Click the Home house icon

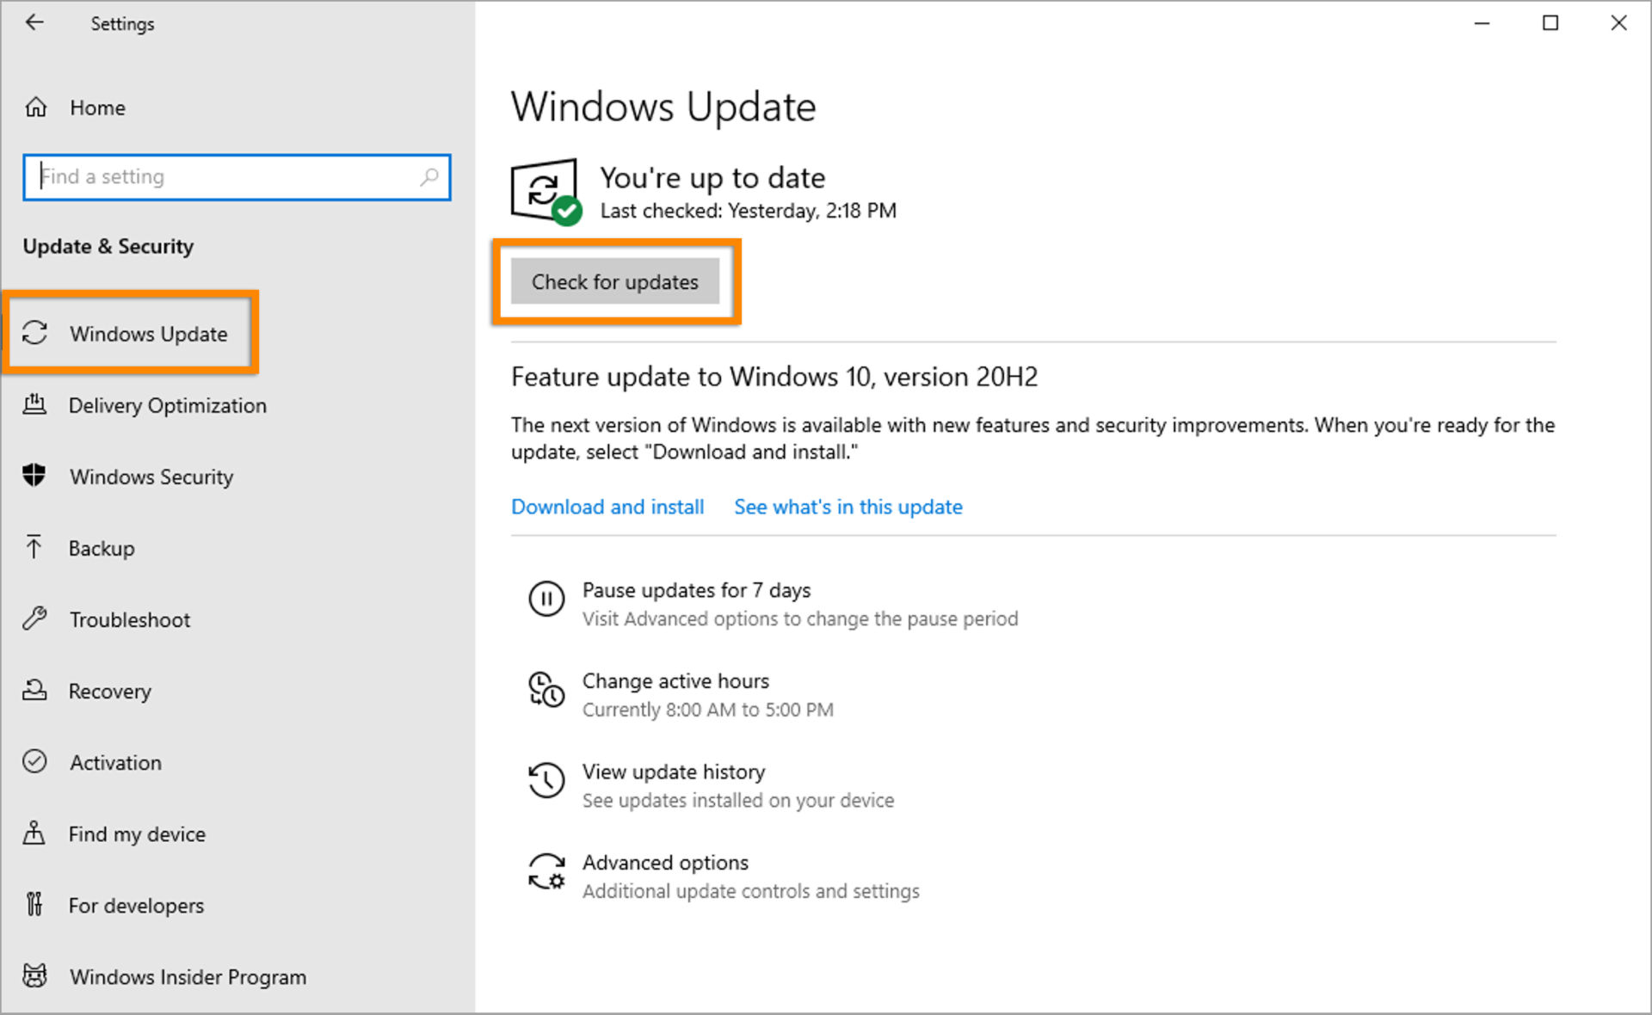point(36,107)
